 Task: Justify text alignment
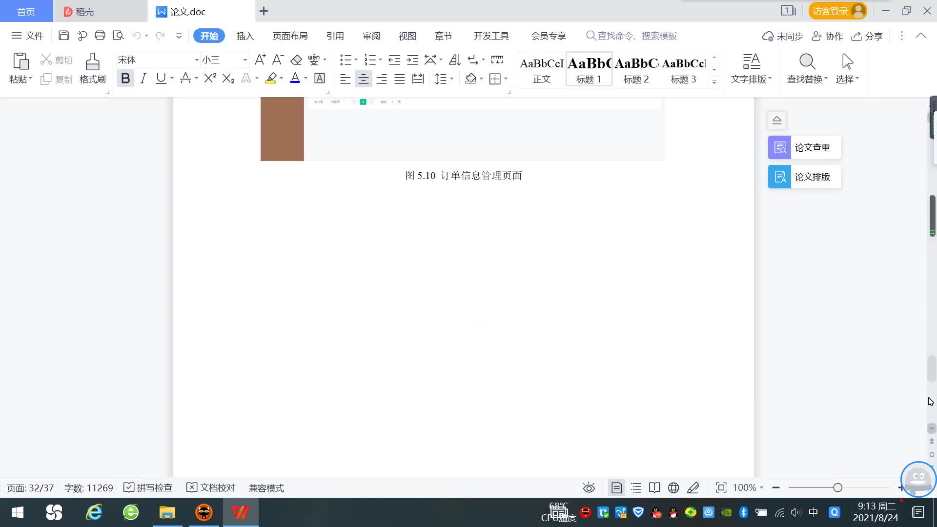click(400, 79)
